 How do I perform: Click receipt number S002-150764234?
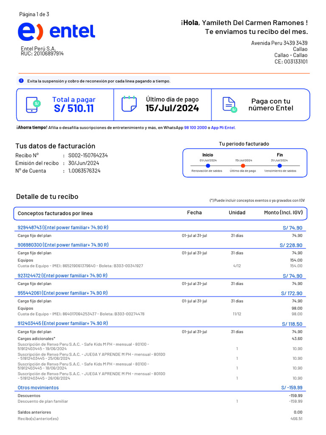(88, 155)
